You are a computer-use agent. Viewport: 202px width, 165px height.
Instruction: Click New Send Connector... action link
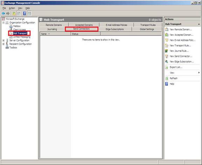[181, 56]
